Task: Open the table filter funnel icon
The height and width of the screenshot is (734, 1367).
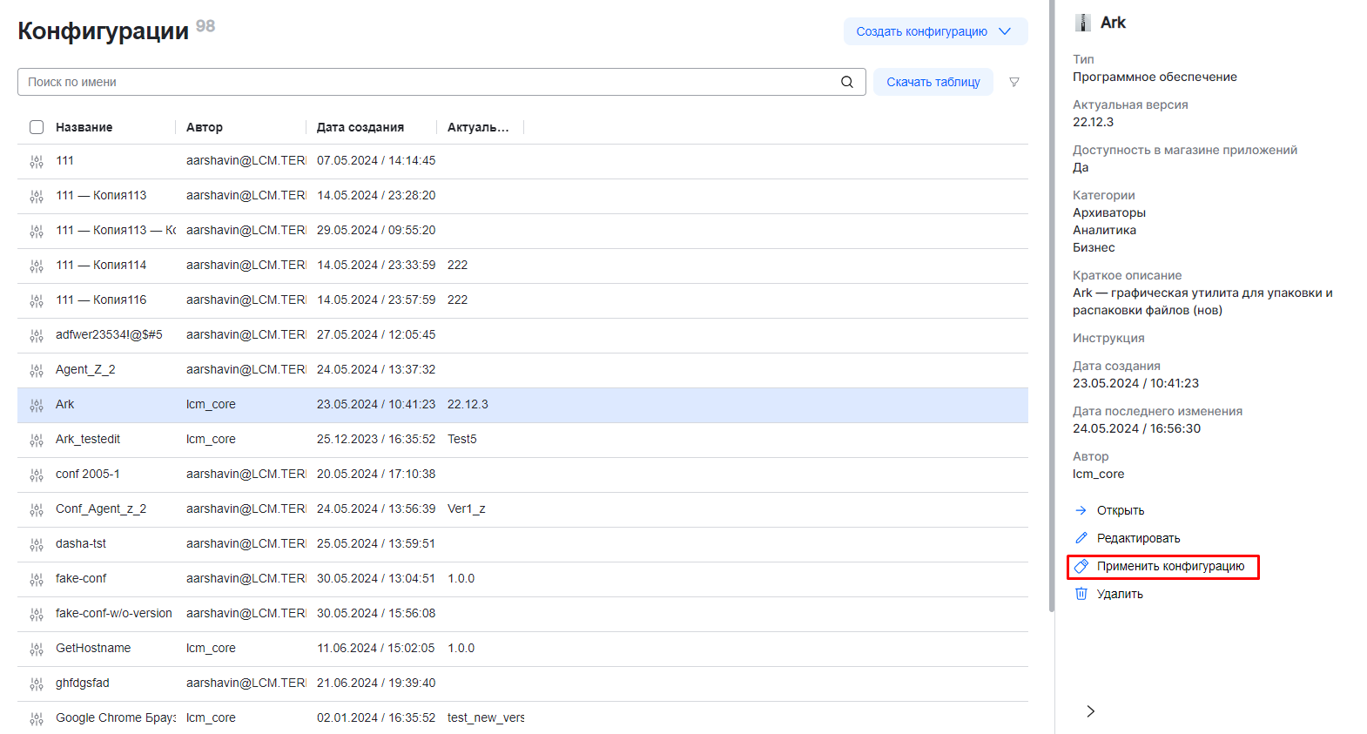Action: click(1013, 82)
